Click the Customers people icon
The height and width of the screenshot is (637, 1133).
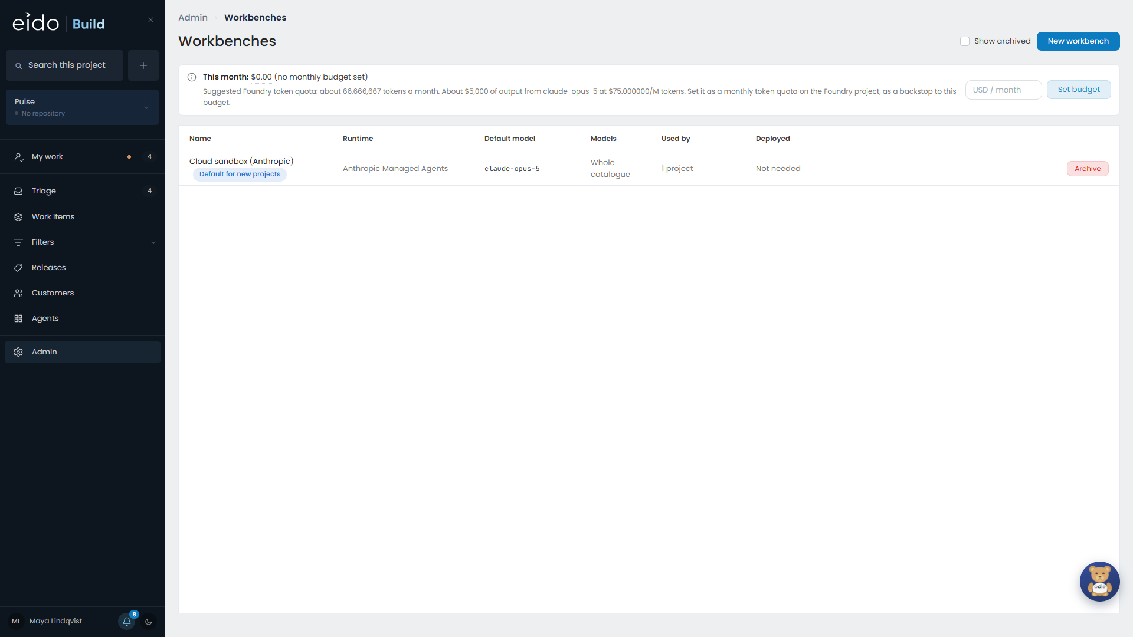[x=18, y=293]
